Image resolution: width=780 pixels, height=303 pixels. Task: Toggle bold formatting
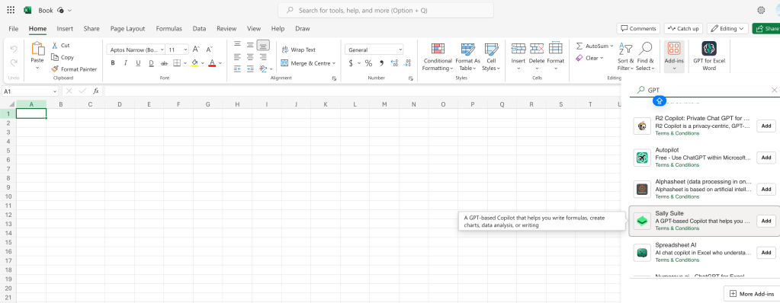113,63
